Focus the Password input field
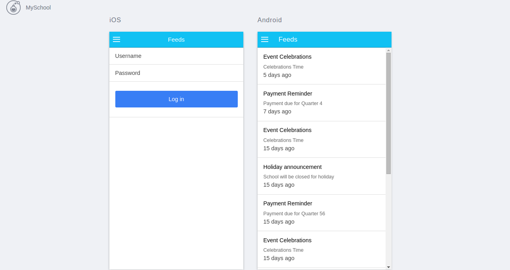This screenshot has height=270, width=510. pos(176,73)
